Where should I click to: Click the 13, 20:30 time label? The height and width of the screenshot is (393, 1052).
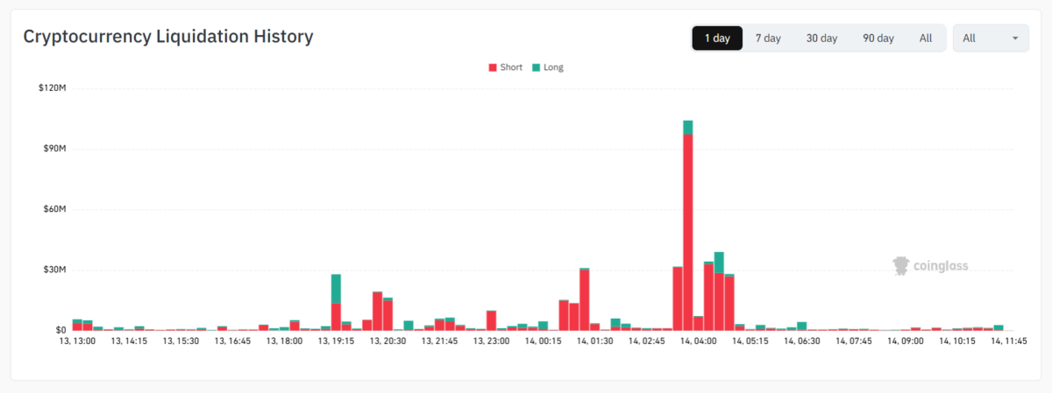tap(387, 342)
